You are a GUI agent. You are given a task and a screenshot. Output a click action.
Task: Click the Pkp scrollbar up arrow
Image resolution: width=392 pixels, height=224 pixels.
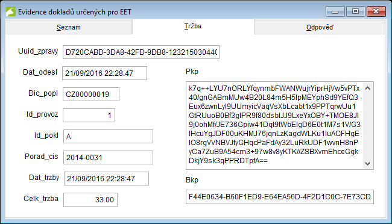(x=367, y=88)
